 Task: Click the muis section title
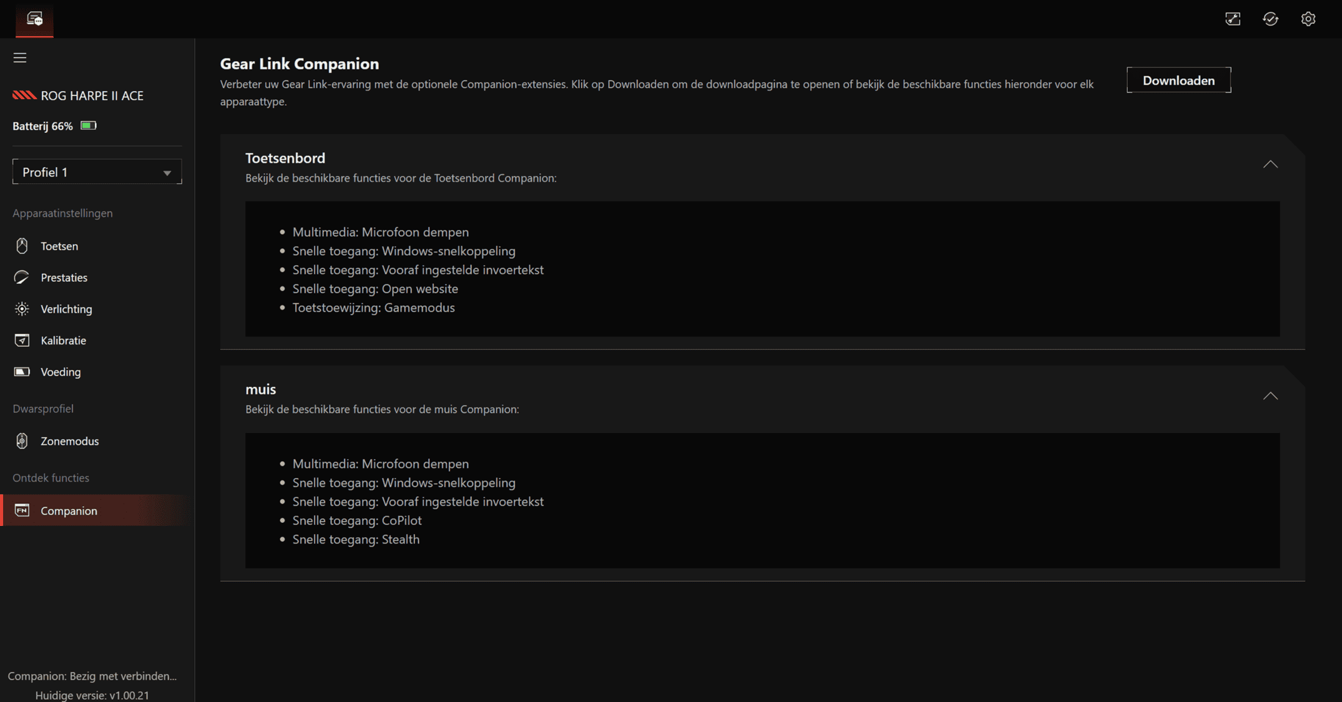(x=260, y=389)
